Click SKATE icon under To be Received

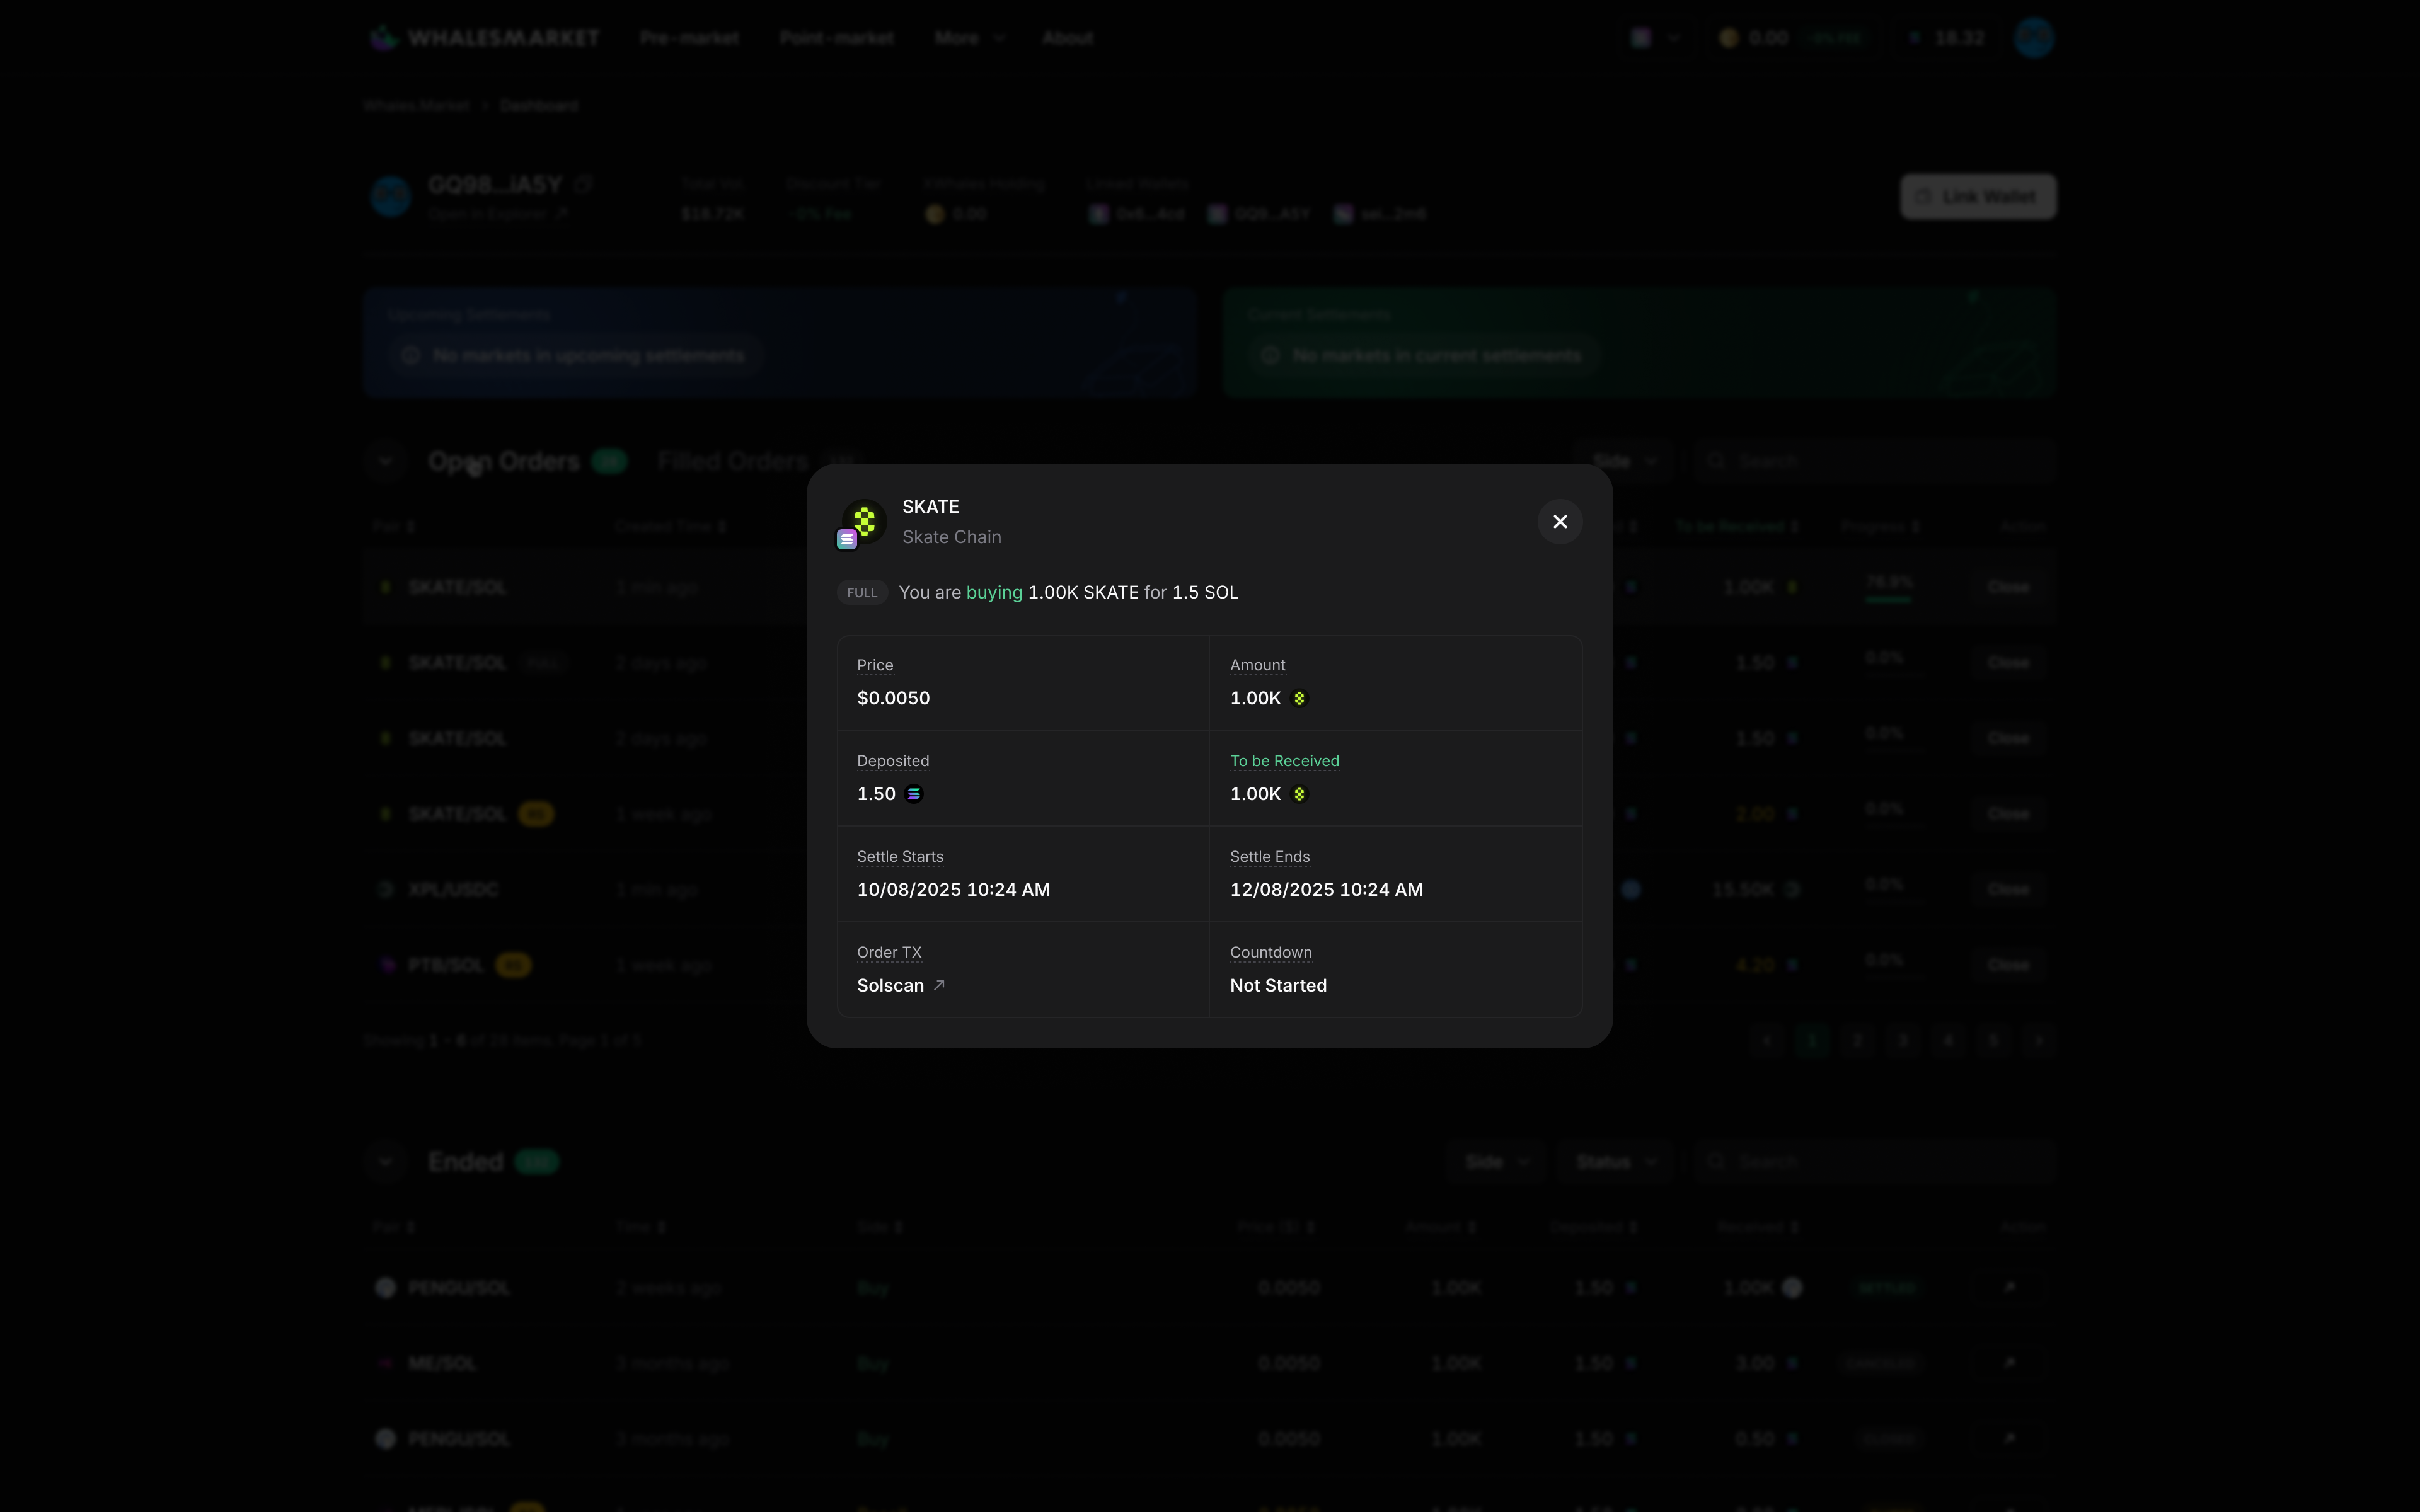pyautogui.click(x=1299, y=794)
